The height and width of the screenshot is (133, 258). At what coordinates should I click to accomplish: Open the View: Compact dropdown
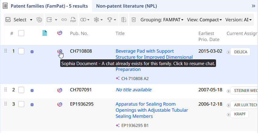(x=204, y=20)
